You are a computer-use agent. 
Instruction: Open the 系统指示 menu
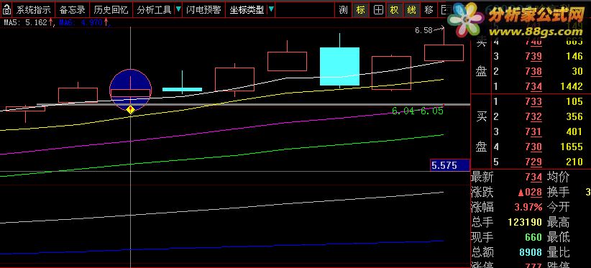[34, 10]
